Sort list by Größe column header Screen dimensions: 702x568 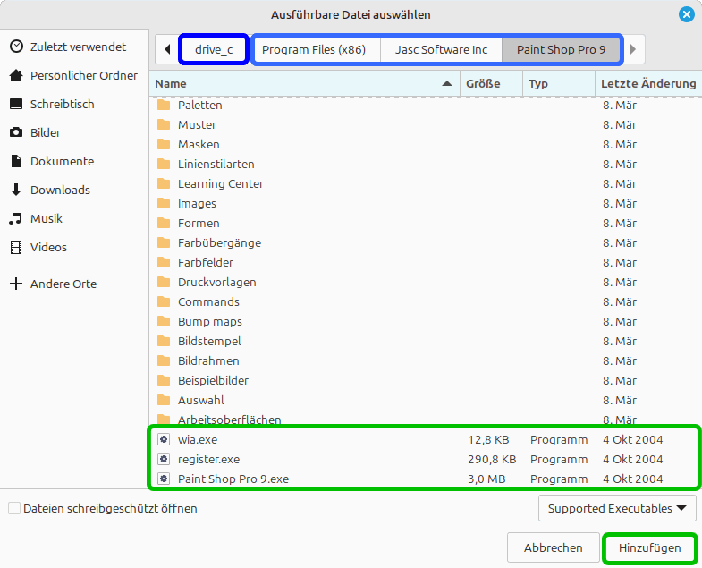[x=490, y=83]
